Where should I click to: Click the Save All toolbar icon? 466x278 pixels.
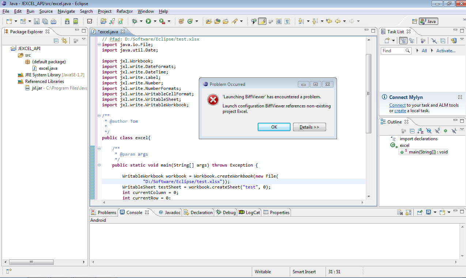click(45, 21)
